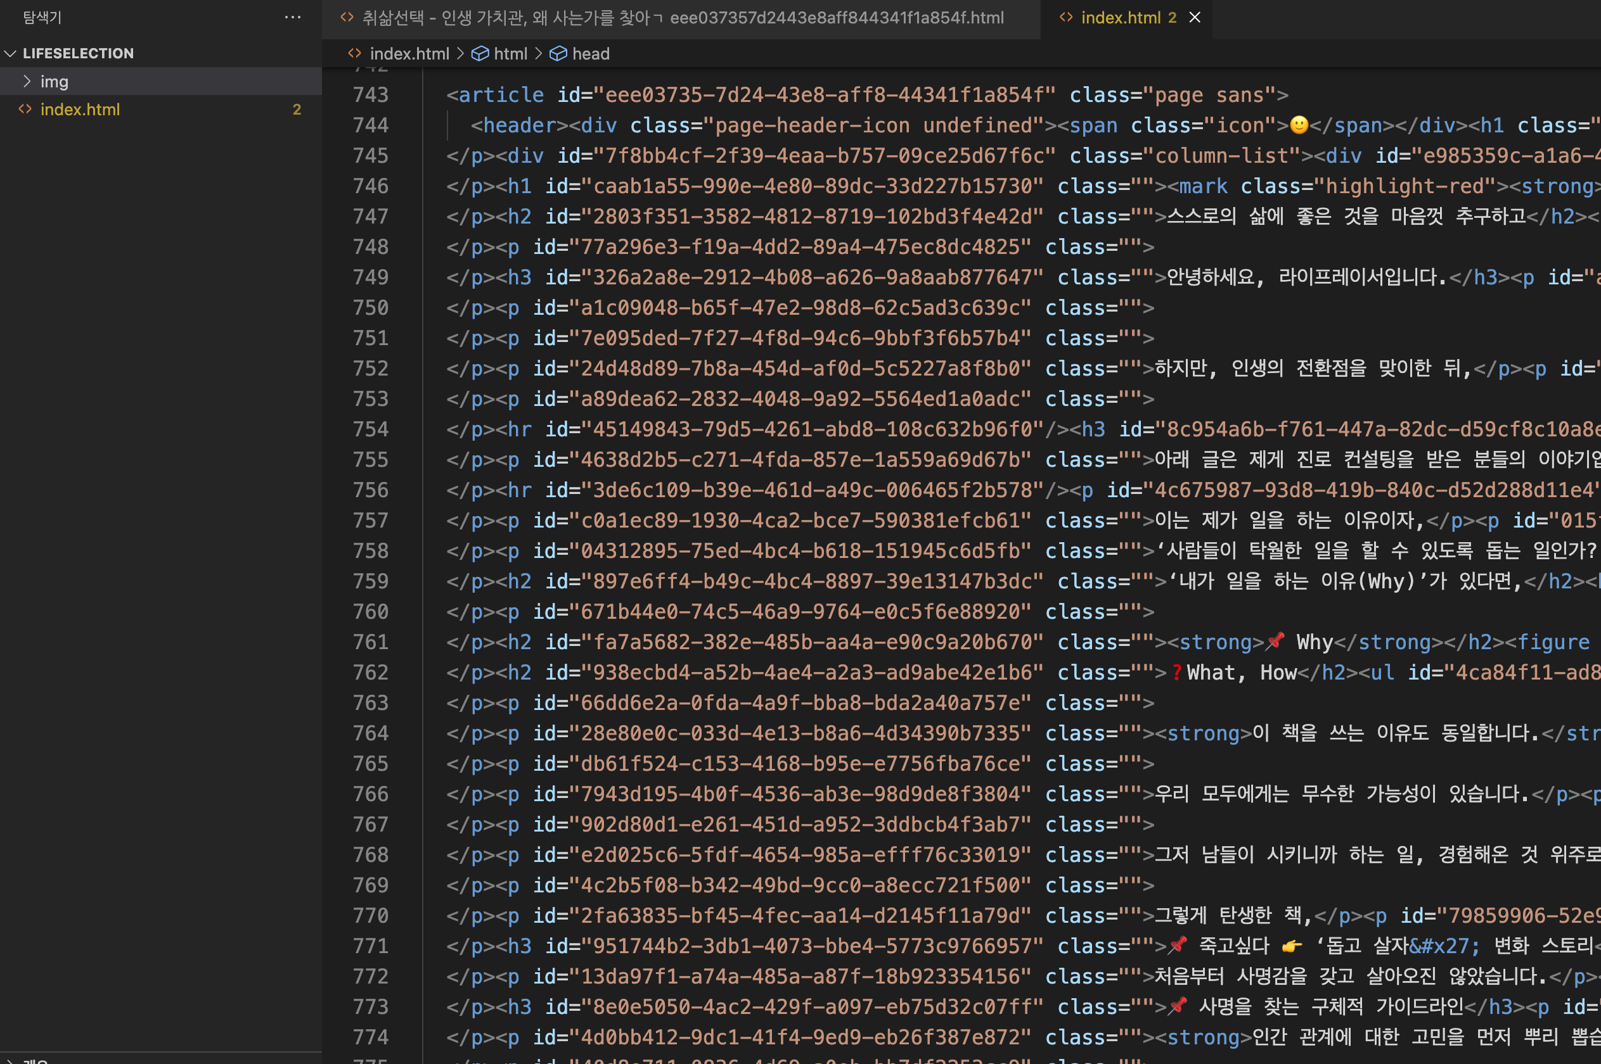Screen dimensions: 1601x1064
Task: Click the pointing hand emoji on line 771
Action: [x=1292, y=946]
